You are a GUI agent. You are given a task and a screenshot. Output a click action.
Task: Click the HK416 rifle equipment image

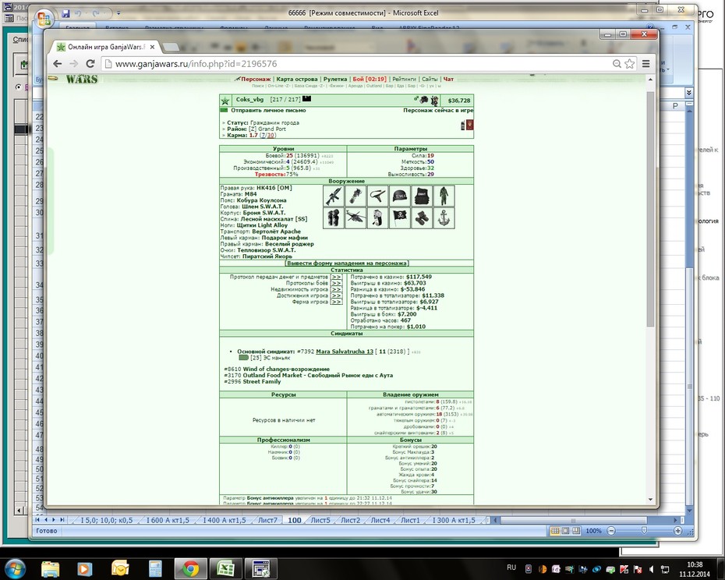point(334,196)
